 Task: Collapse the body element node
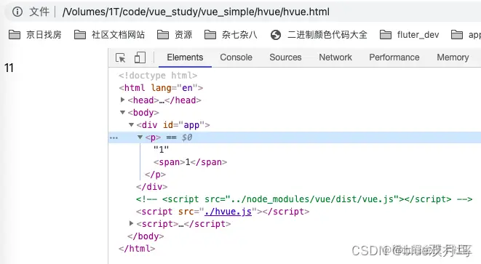tap(123, 112)
